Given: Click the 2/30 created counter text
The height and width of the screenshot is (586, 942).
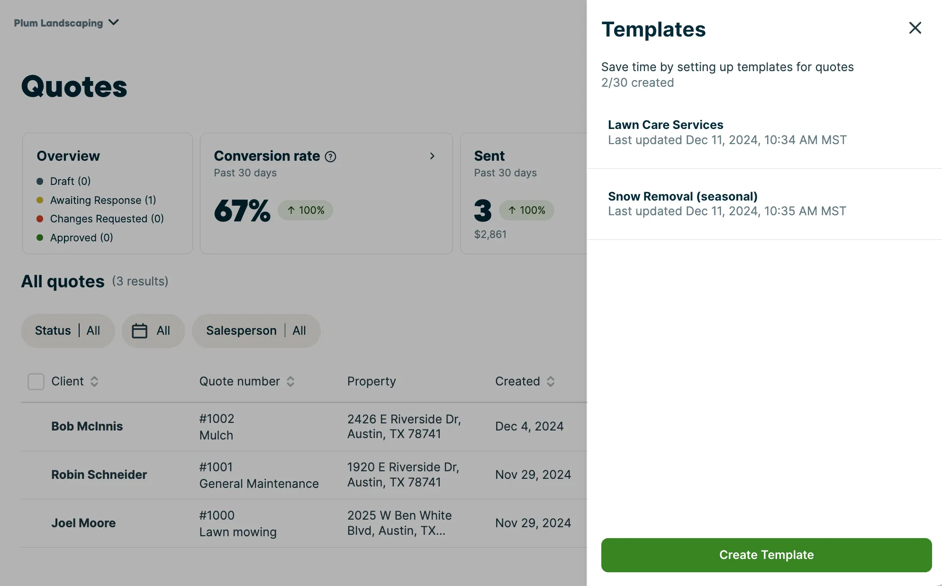Looking at the screenshot, I should pos(637,82).
